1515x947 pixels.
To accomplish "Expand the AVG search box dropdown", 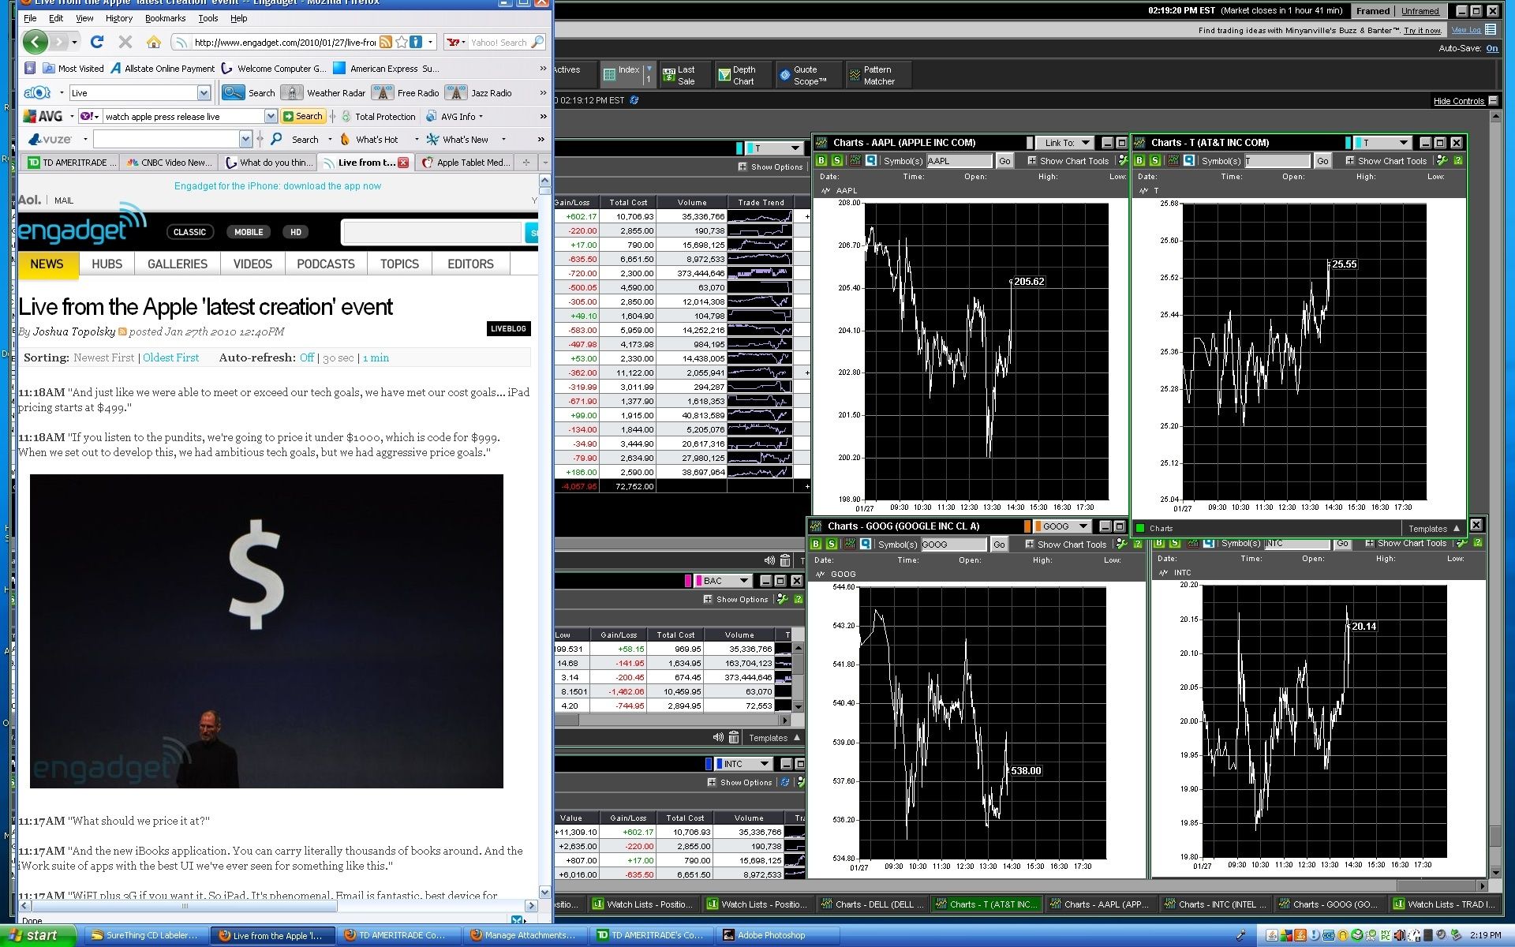I will coord(271,117).
